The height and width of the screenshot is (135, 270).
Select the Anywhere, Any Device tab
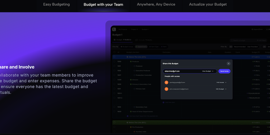(x=156, y=4)
